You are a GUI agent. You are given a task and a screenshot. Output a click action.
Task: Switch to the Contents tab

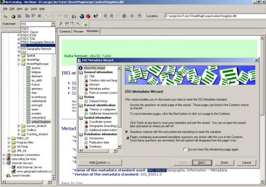coord(65,32)
